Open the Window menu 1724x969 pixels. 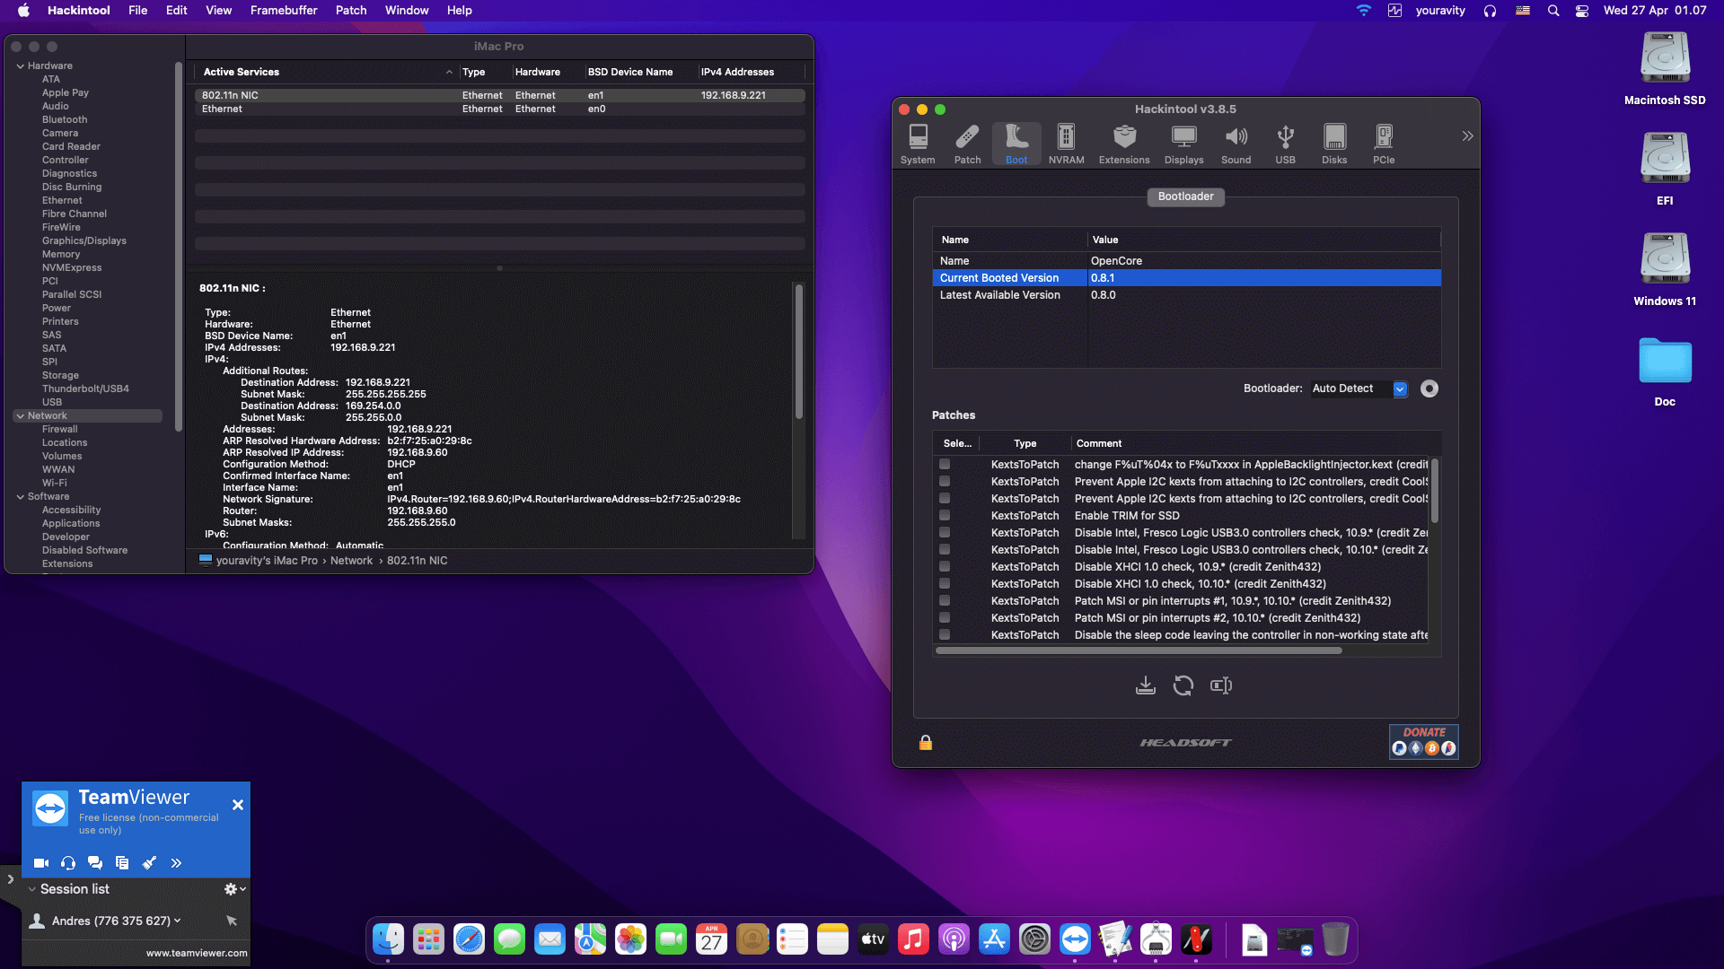407,11
